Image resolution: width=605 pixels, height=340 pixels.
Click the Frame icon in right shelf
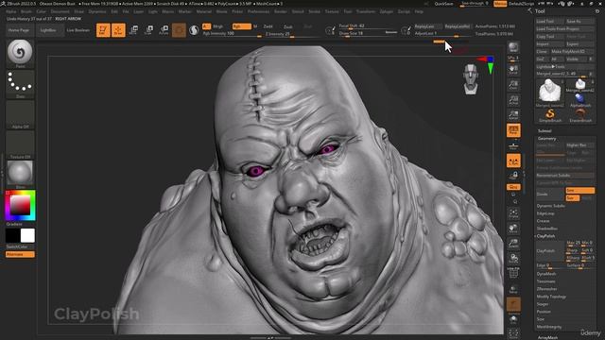tap(513, 213)
